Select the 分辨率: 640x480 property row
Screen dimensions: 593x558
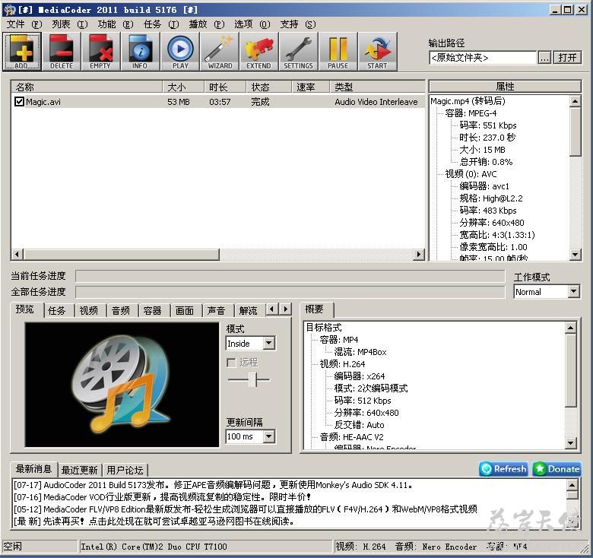coord(492,223)
